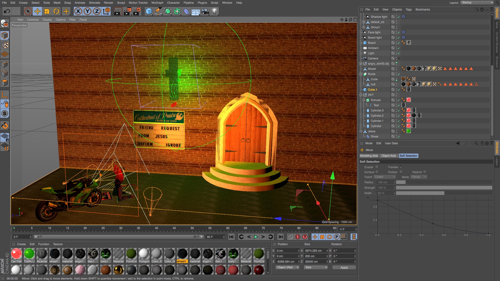
Task: Select the Rotate tool in toolbar
Action: pyautogui.click(x=56, y=11)
